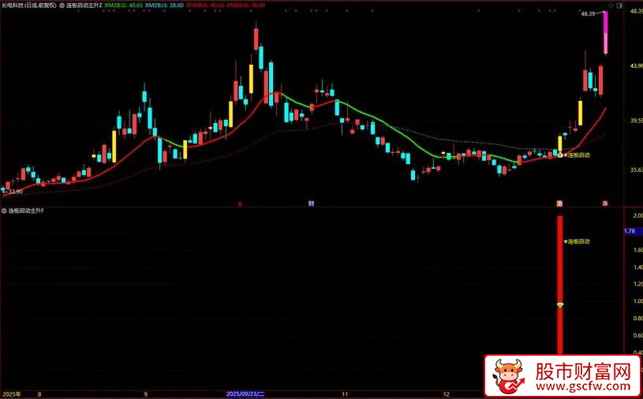Click the tall magenta limit-up candle
This screenshot has height=399, width=643.
click(605, 33)
